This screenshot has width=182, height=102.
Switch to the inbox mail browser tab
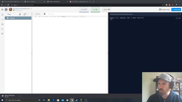pyautogui.click(x=80, y=2)
